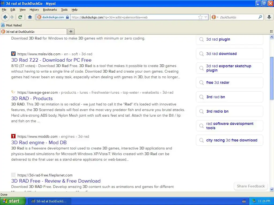Image resolution: width=274 pixels, height=205 pixels.
Task: Open a new tab with plus button
Action: [71, 31]
